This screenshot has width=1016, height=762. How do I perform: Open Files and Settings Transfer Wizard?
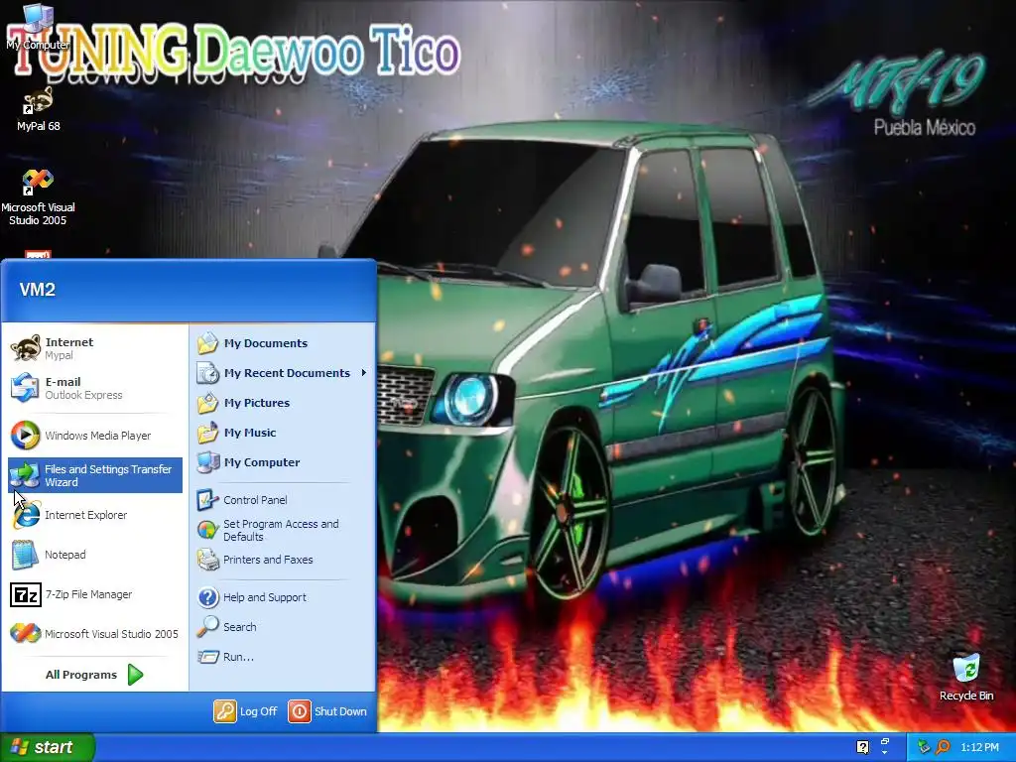click(x=95, y=475)
